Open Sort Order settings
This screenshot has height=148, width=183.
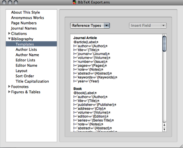click(25, 76)
